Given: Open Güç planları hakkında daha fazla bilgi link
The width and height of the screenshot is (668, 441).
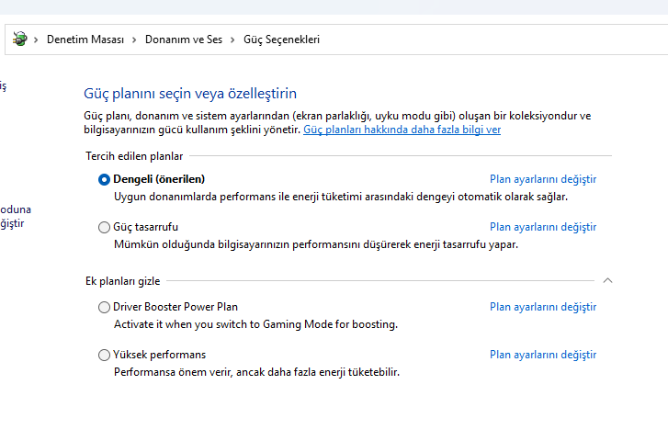Looking at the screenshot, I should [x=402, y=130].
